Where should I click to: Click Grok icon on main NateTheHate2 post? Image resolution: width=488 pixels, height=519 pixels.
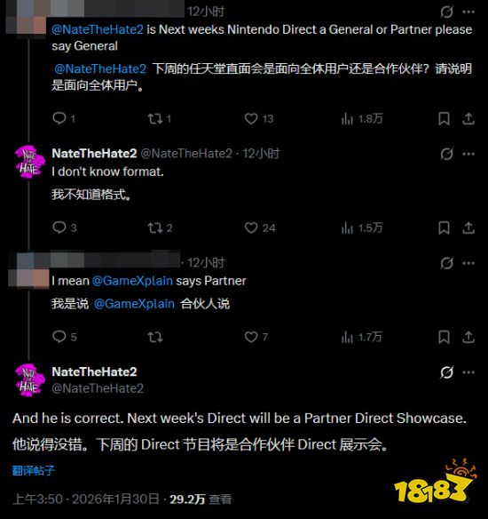tap(446, 372)
